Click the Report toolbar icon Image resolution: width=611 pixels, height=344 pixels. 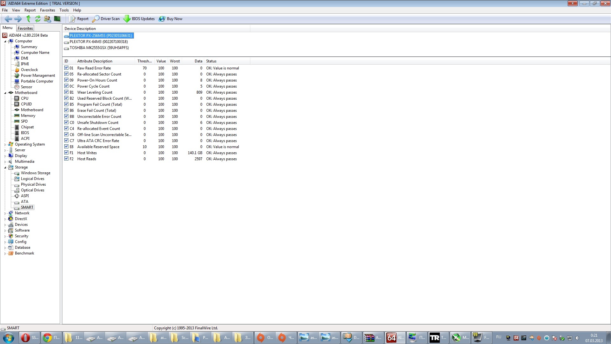coord(79,19)
